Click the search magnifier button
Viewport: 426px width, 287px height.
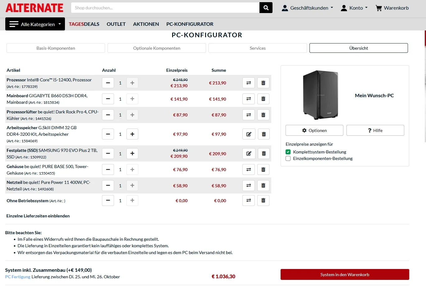266,8
